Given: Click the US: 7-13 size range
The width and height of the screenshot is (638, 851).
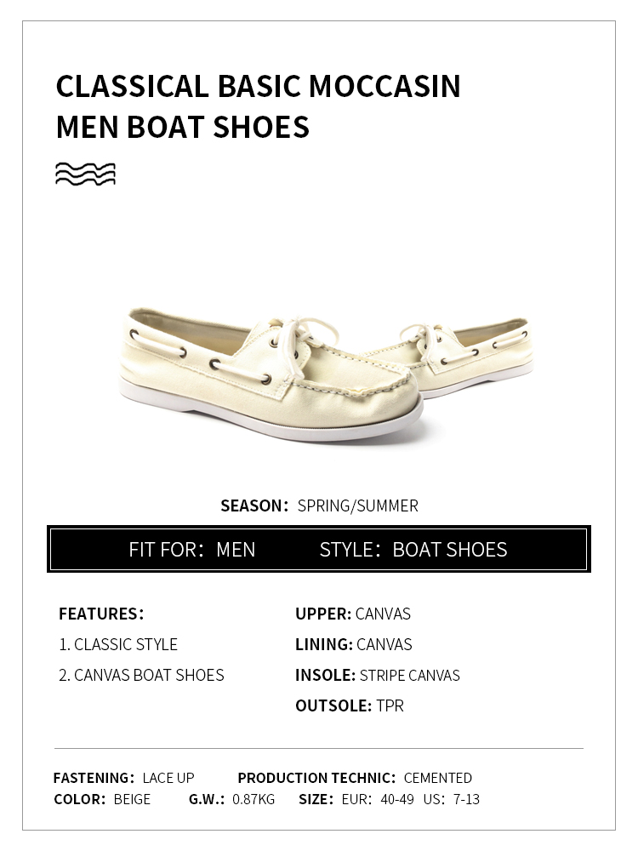Looking at the screenshot, I should coord(452,799).
